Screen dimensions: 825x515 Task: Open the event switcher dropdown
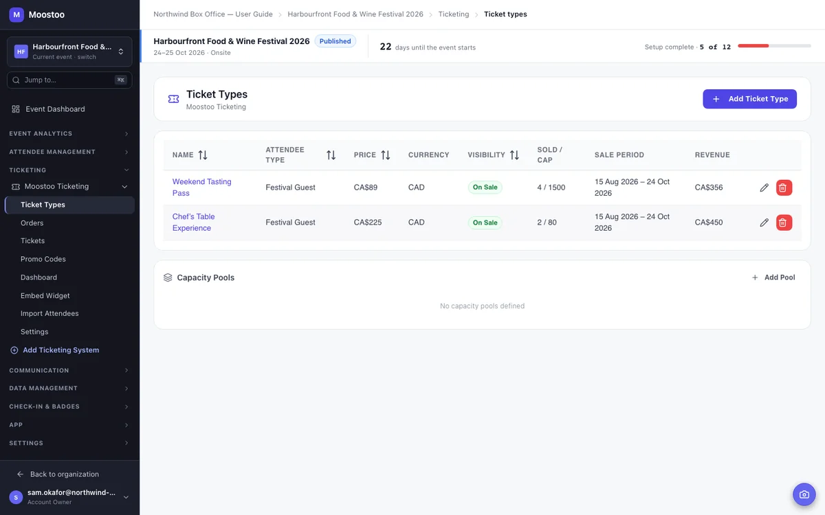(x=69, y=51)
